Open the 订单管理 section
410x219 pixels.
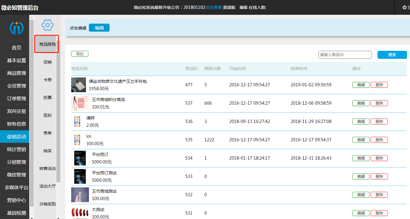[15, 98]
